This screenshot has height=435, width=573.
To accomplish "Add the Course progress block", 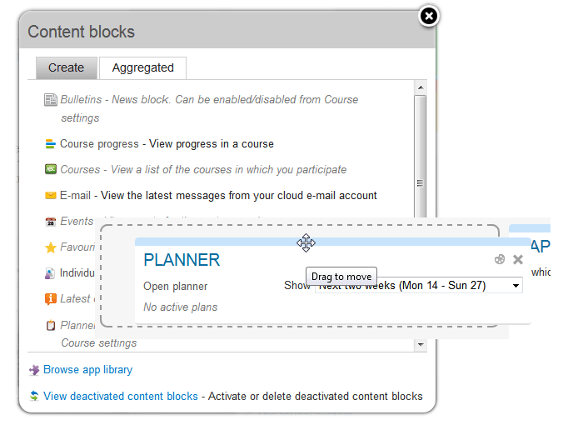I will (x=99, y=144).
